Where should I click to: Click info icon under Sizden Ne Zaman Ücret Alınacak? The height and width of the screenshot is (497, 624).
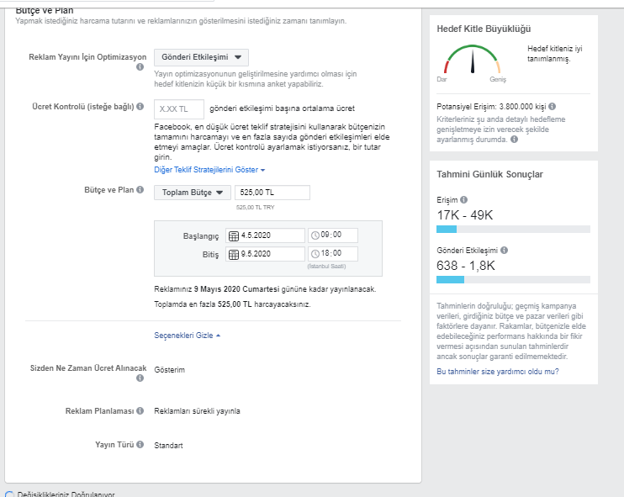[140, 378]
